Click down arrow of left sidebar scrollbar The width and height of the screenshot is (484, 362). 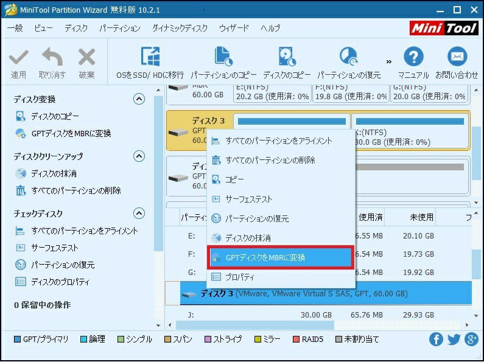158,325
